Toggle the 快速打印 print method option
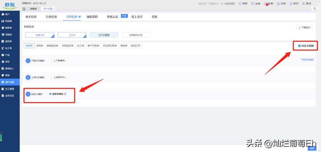Viewport: 321px width, 152px height. point(40,35)
